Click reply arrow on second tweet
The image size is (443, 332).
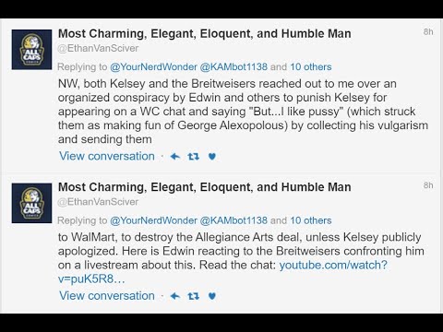coord(175,296)
